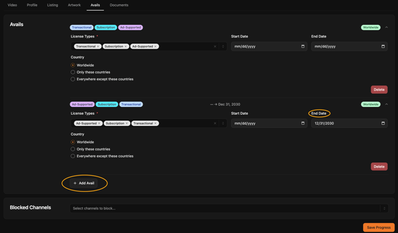The width and height of the screenshot is (398, 233).
Task: Remove Transactional chip in first avail license types
Action: (98, 46)
